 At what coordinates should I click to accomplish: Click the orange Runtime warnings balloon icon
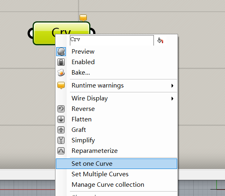[61, 85]
